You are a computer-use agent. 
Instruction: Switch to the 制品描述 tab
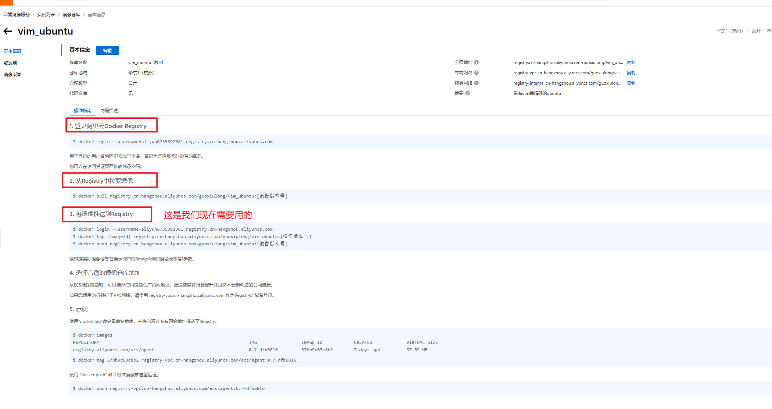[109, 111]
